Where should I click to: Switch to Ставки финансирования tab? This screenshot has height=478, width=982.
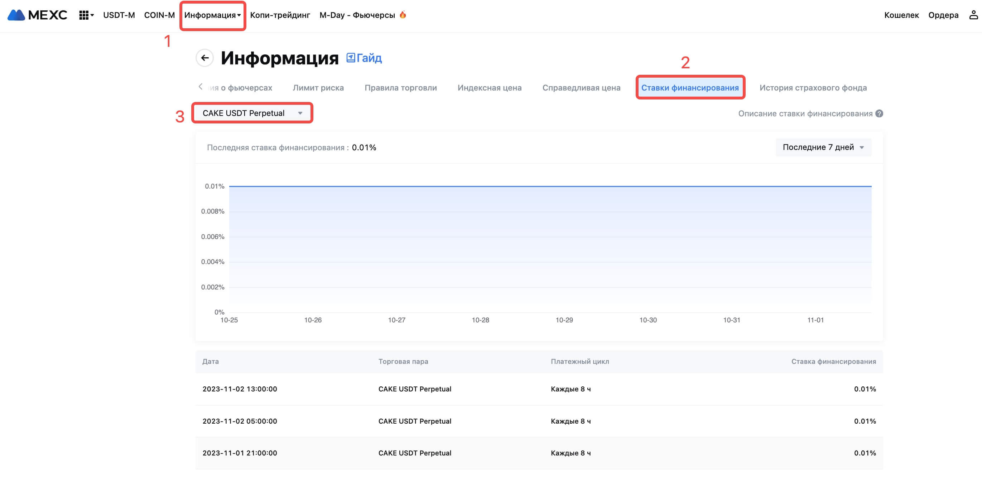coord(690,88)
